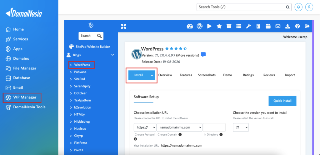Screen dimensions: 320x155
Task: Click the star ratings icon in toolbar
Action: pyautogui.click(x=219, y=26)
